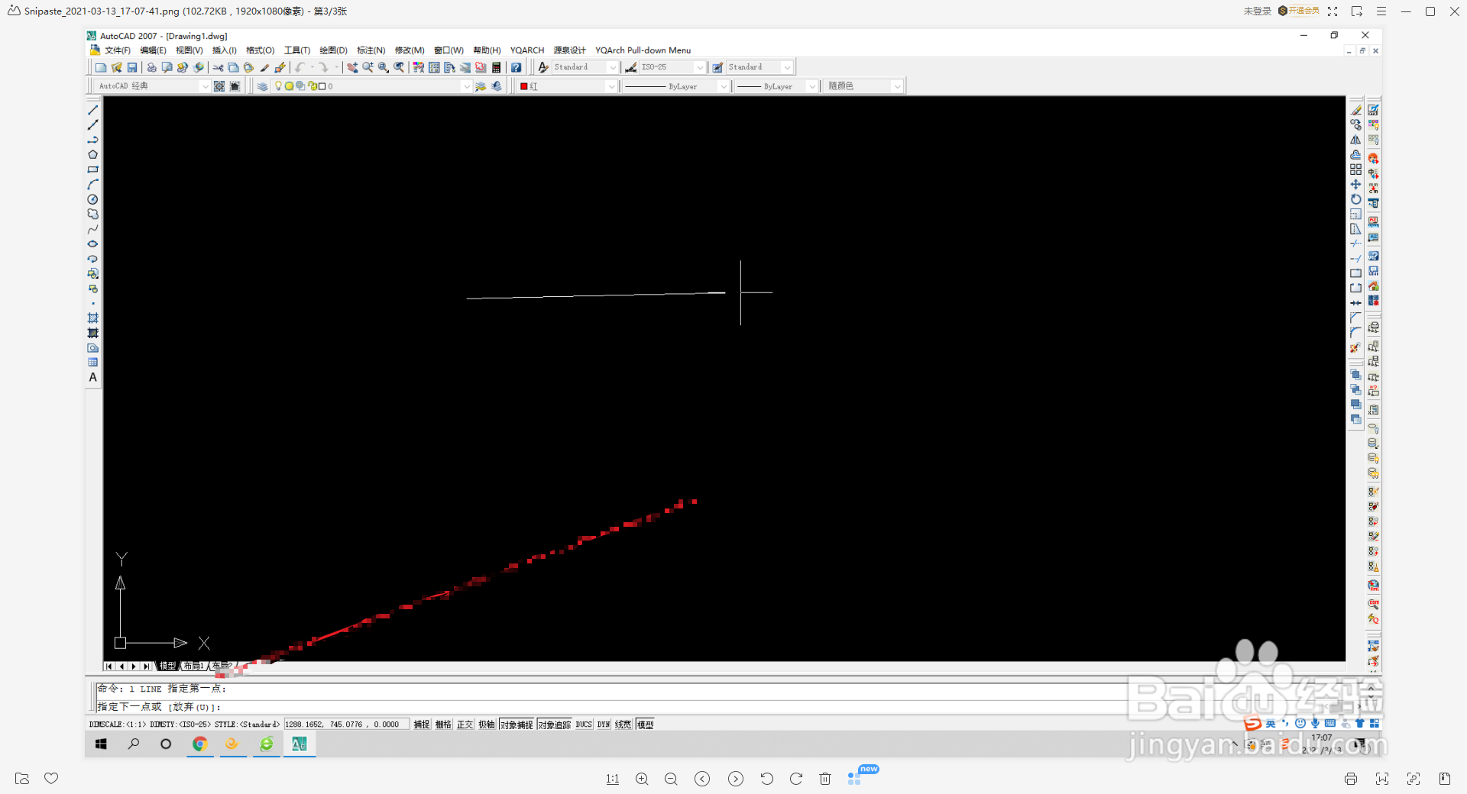The height and width of the screenshot is (794, 1467).
Task: Open the 红 color control dropdown
Action: click(x=611, y=86)
